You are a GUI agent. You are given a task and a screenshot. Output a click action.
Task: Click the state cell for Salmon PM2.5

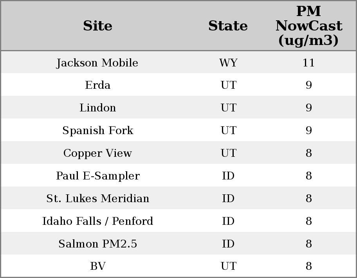coord(228,244)
